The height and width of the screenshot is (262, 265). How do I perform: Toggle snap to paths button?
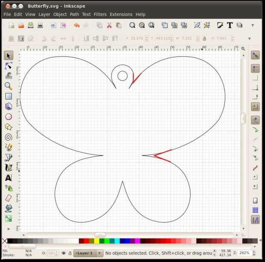click(x=255, y=130)
